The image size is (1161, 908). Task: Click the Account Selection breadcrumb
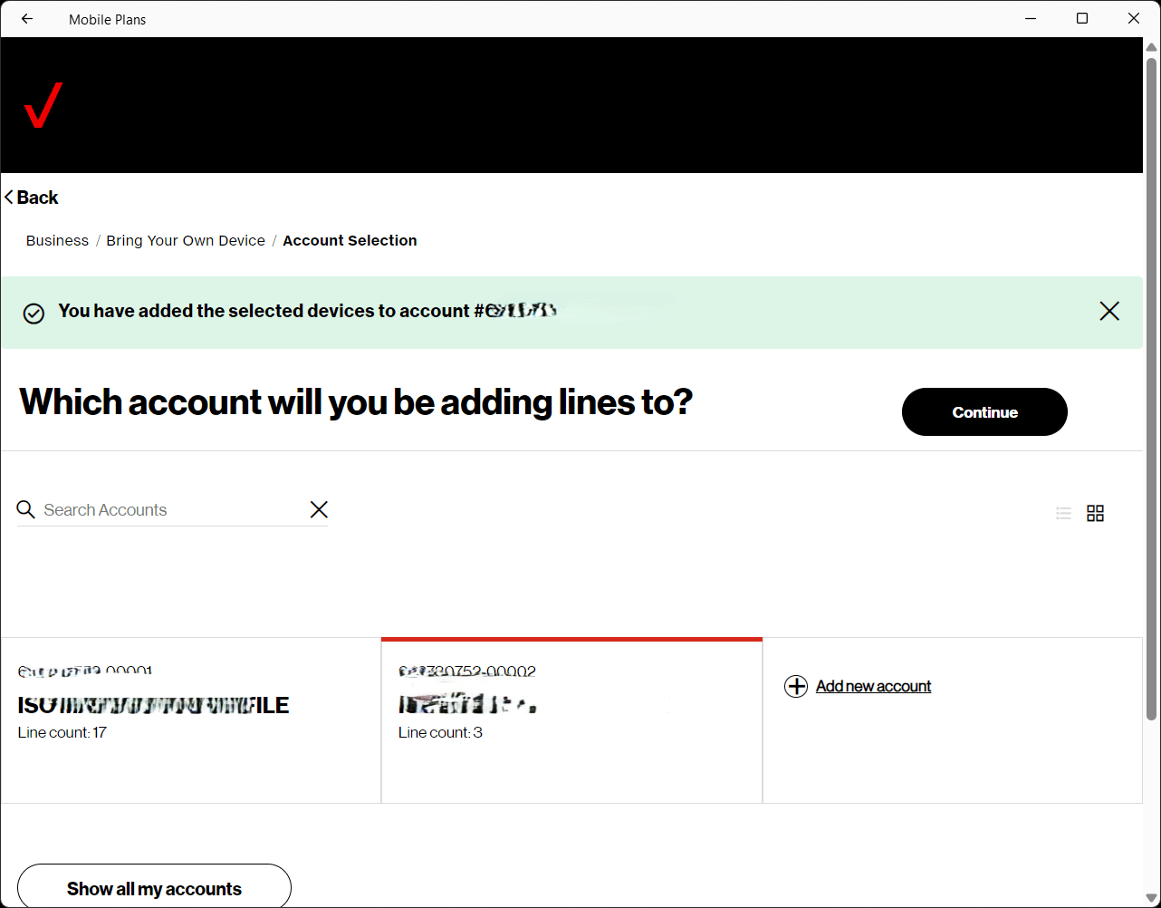[350, 241]
